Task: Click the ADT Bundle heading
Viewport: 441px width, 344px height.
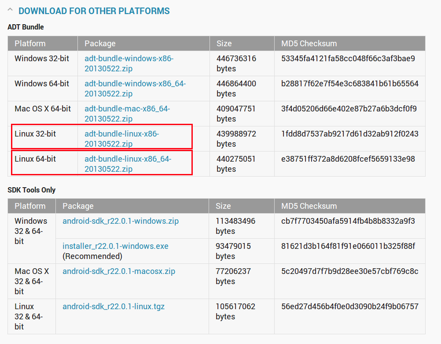Action: tap(26, 27)
